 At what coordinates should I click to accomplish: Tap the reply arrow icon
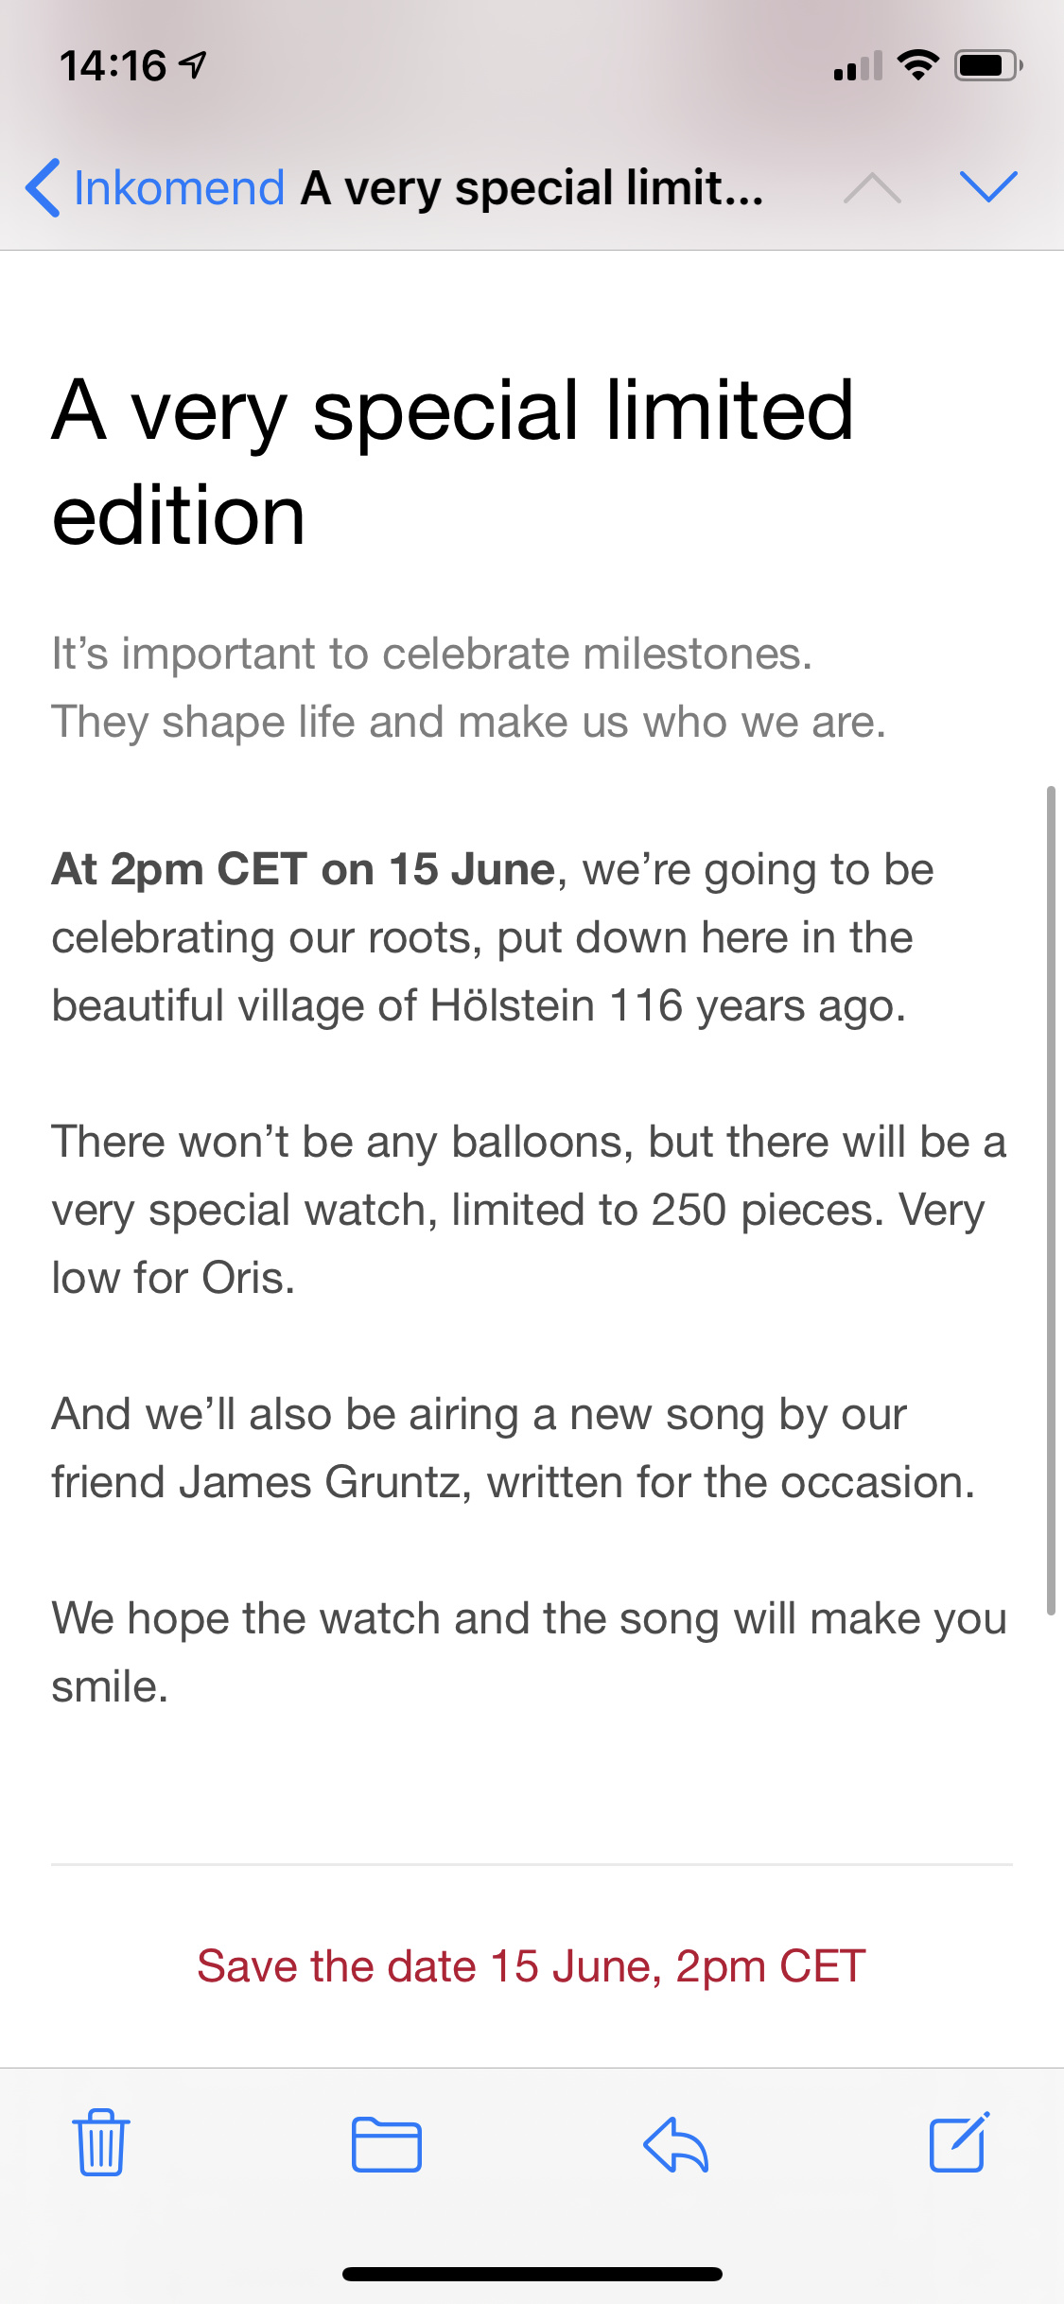click(675, 2144)
